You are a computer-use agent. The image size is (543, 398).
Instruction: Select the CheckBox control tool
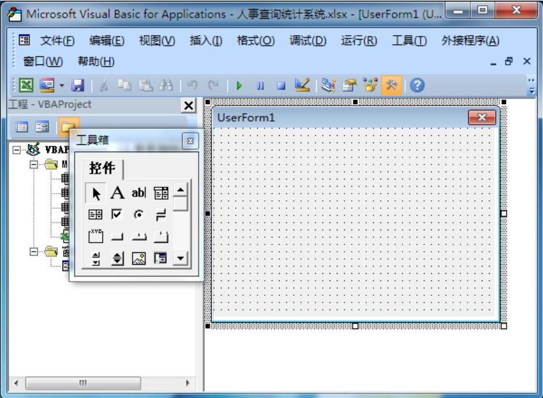coord(117,215)
